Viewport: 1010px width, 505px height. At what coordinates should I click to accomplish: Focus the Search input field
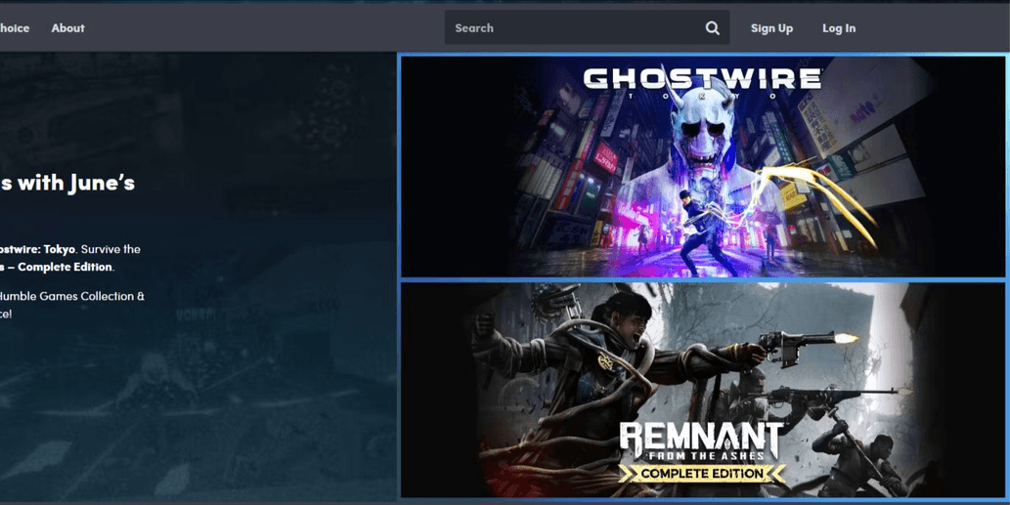coord(587,27)
